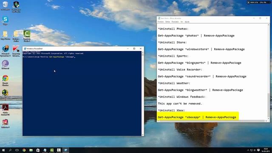
Task: Open the green folder icon on the taskbar
Action: (x=31, y=150)
